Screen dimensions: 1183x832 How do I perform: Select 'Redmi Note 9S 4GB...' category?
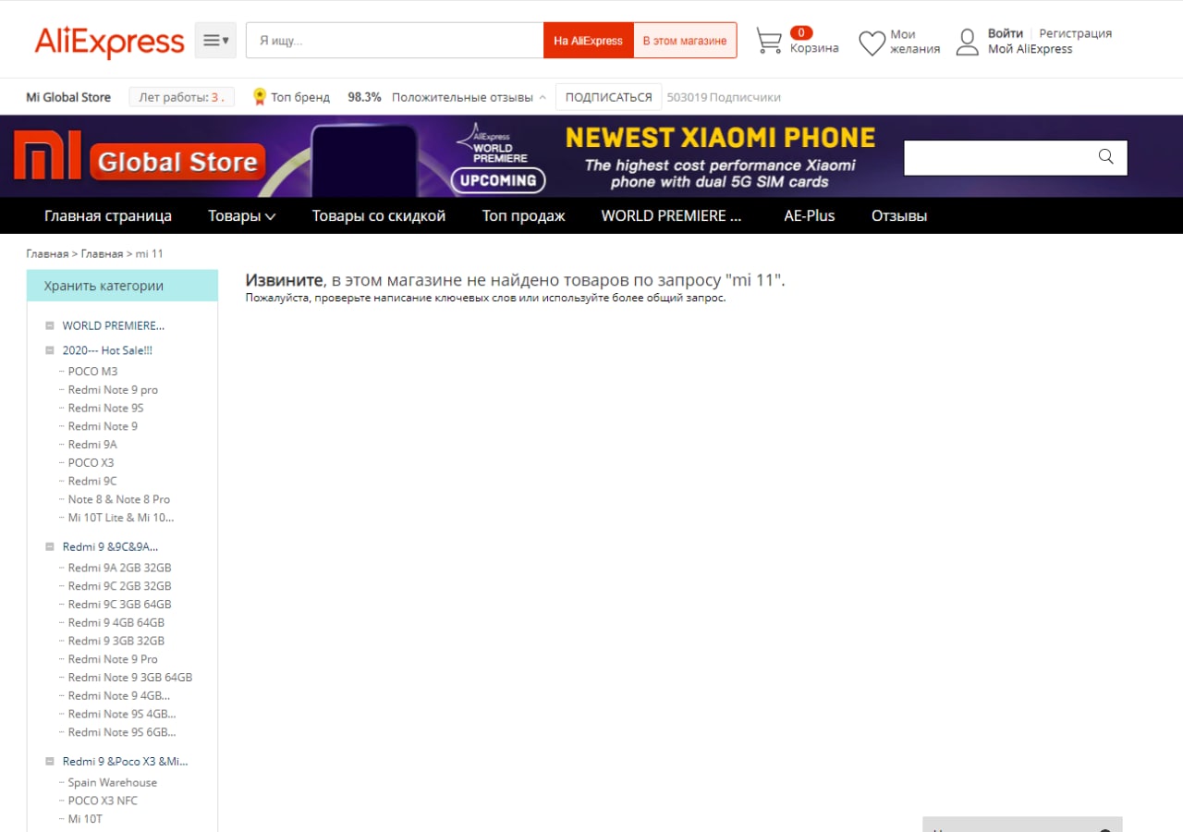coord(122,714)
